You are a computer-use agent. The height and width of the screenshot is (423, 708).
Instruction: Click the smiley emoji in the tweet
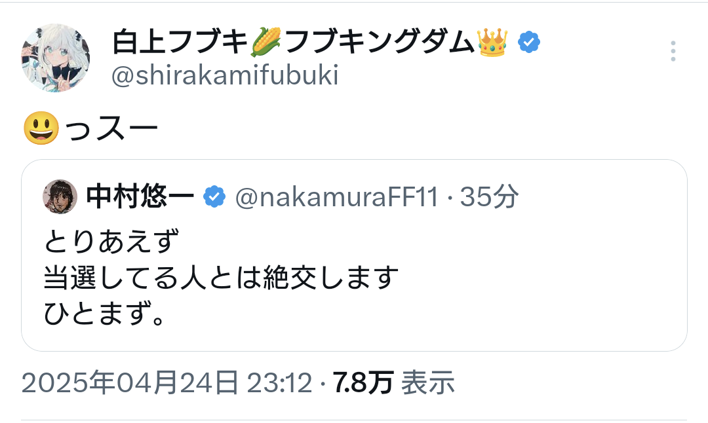coord(41,128)
